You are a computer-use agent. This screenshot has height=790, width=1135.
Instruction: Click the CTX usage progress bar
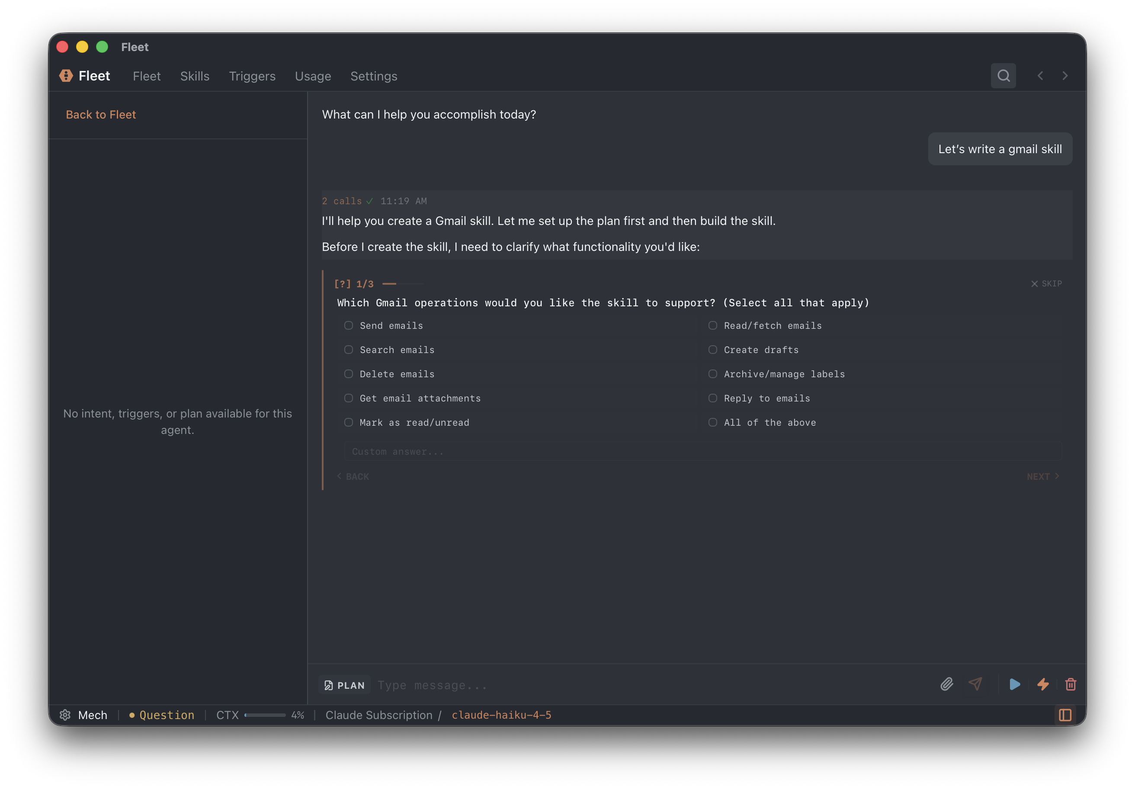[x=265, y=715]
